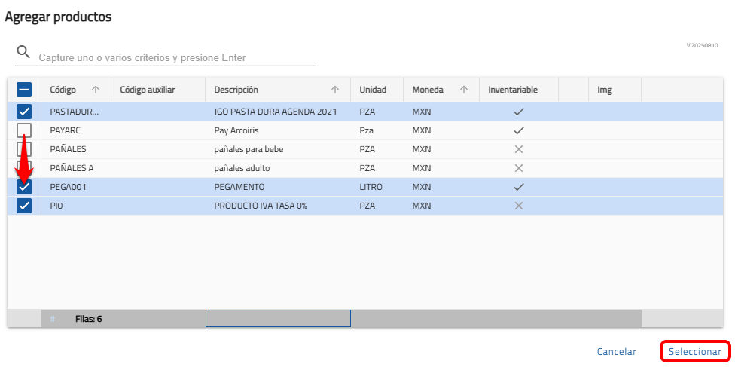Click the Unidad column header
This screenshot has width=735, height=367.
click(x=373, y=90)
